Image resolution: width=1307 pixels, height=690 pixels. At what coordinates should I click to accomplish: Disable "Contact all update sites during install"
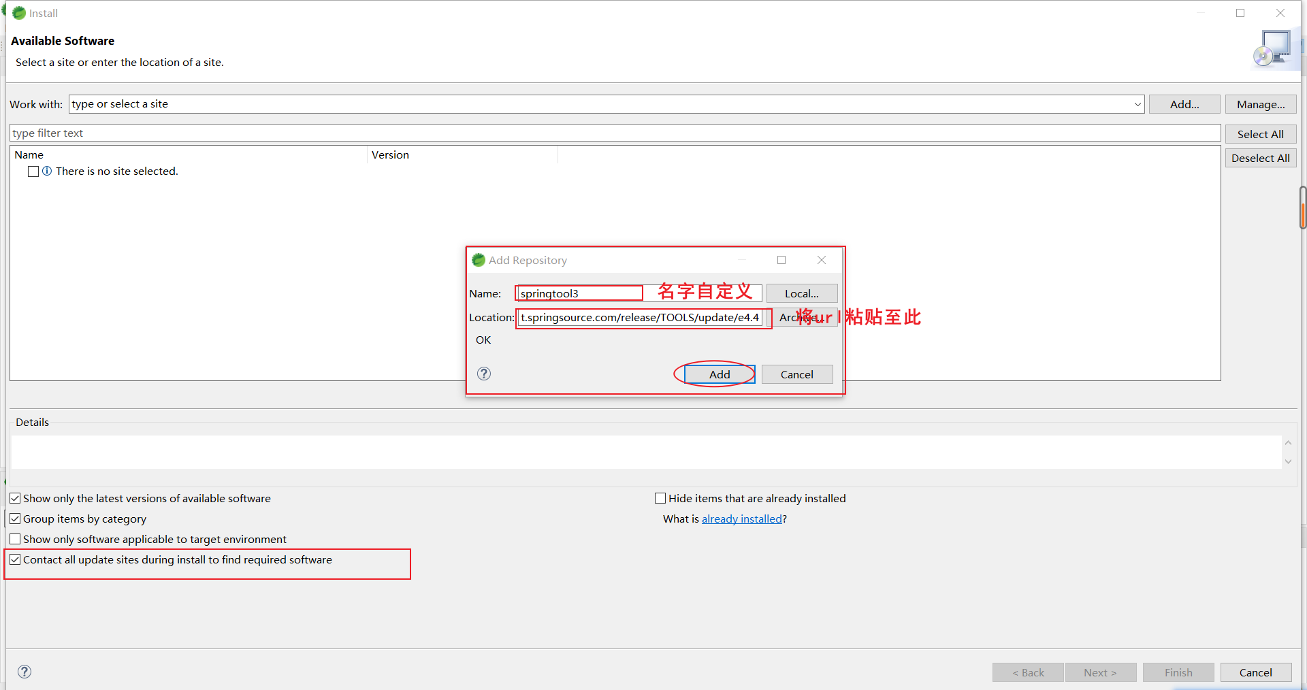pyautogui.click(x=15, y=559)
